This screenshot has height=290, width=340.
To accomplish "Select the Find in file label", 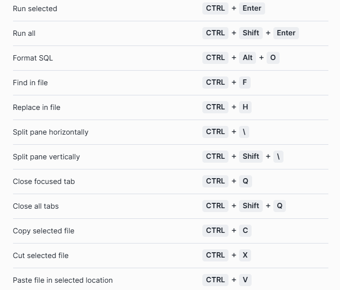I will (30, 83).
